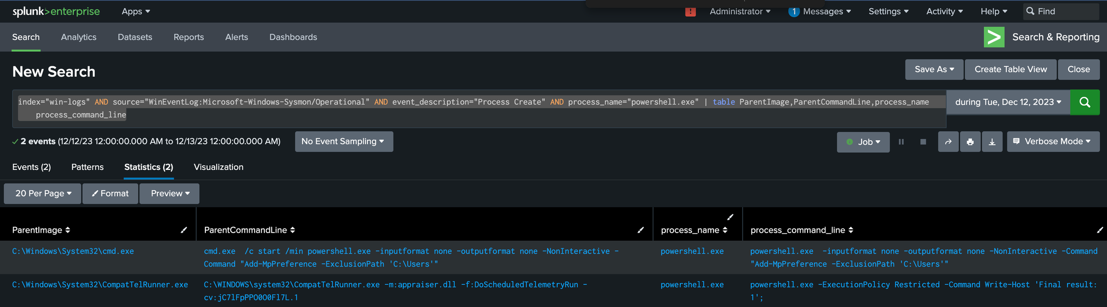Change the time range picker
This screenshot has height=307, width=1107.
click(x=1008, y=102)
